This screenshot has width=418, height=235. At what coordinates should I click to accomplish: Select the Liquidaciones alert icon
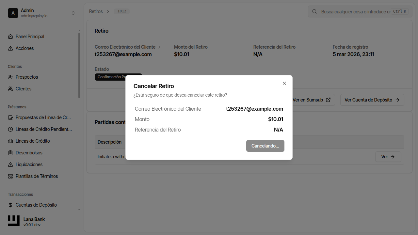10,164
